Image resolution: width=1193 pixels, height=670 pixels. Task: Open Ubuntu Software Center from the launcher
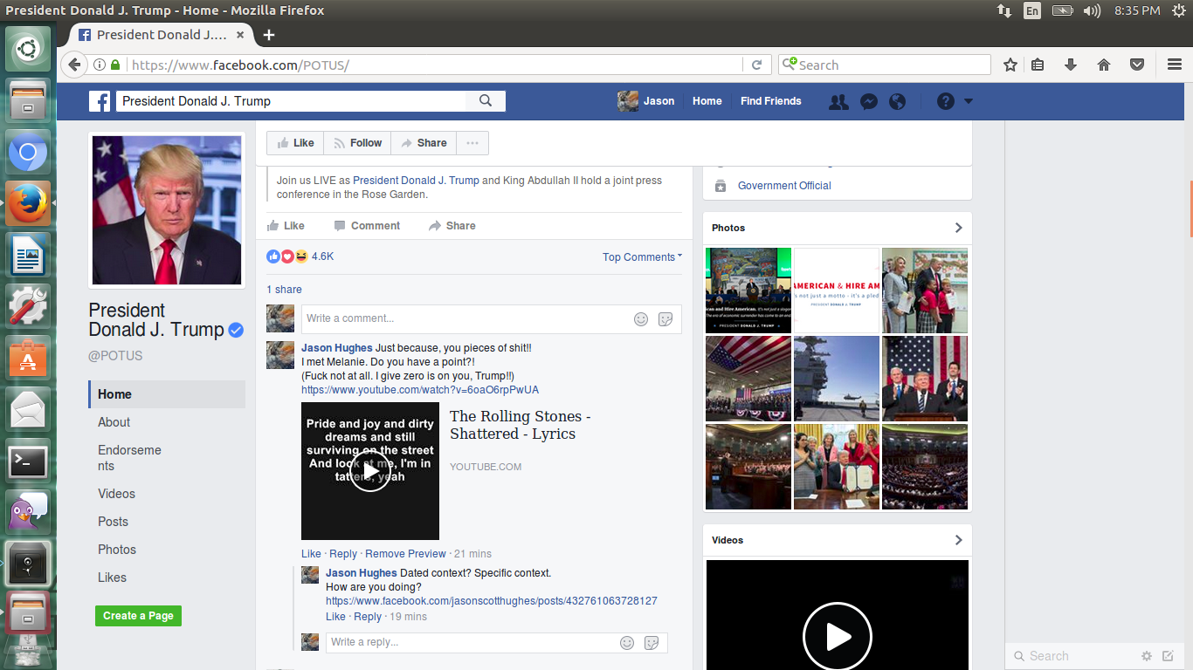click(x=28, y=359)
